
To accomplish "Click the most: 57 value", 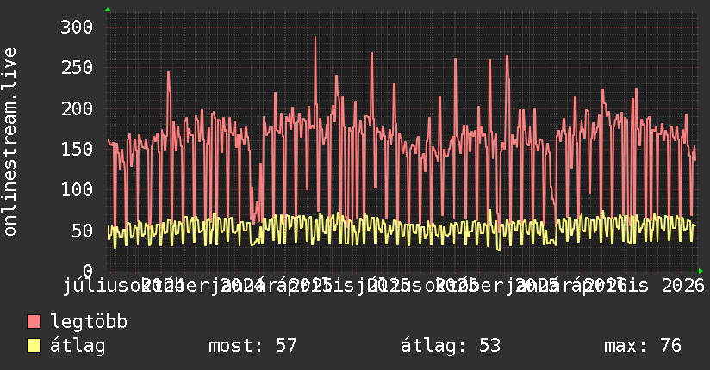I will click(252, 346).
